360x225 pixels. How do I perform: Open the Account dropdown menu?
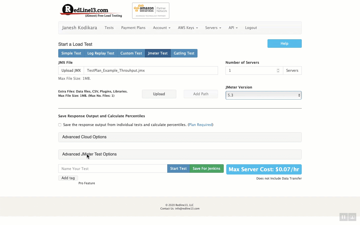coord(162,28)
